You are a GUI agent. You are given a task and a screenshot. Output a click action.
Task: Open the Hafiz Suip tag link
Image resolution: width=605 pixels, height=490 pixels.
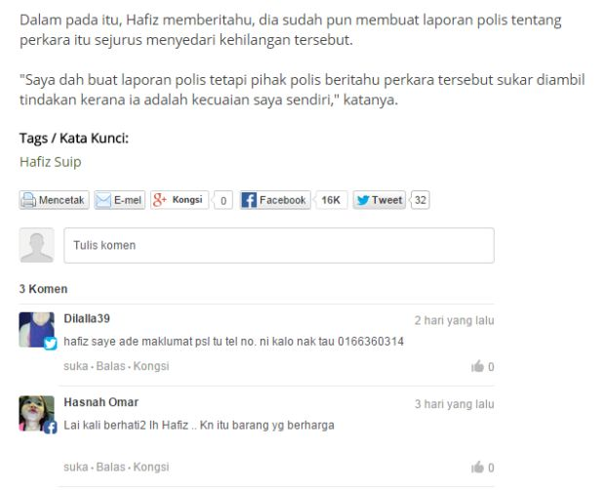(x=51, y=162)
